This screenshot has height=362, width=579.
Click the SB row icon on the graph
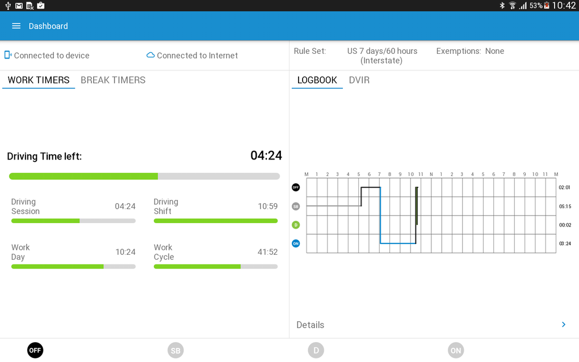coord(296,207)
